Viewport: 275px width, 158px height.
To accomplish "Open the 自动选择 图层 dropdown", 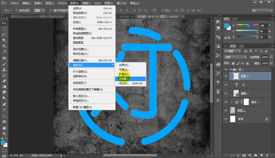I will point(39,11).
